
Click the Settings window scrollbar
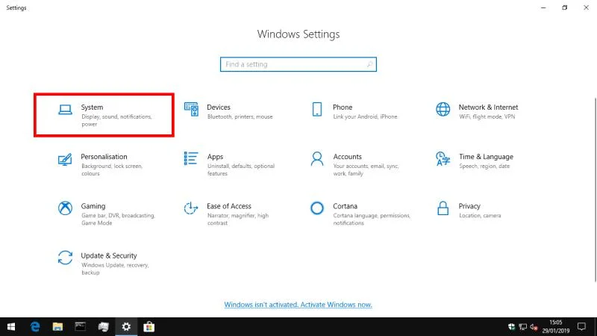pos(595,190)
